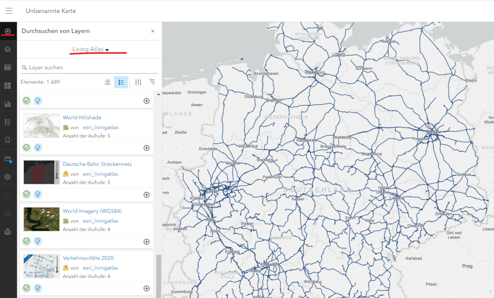Open World Imagery (WGS84) title link
The image size is (494, 298).
coord(92,211)
